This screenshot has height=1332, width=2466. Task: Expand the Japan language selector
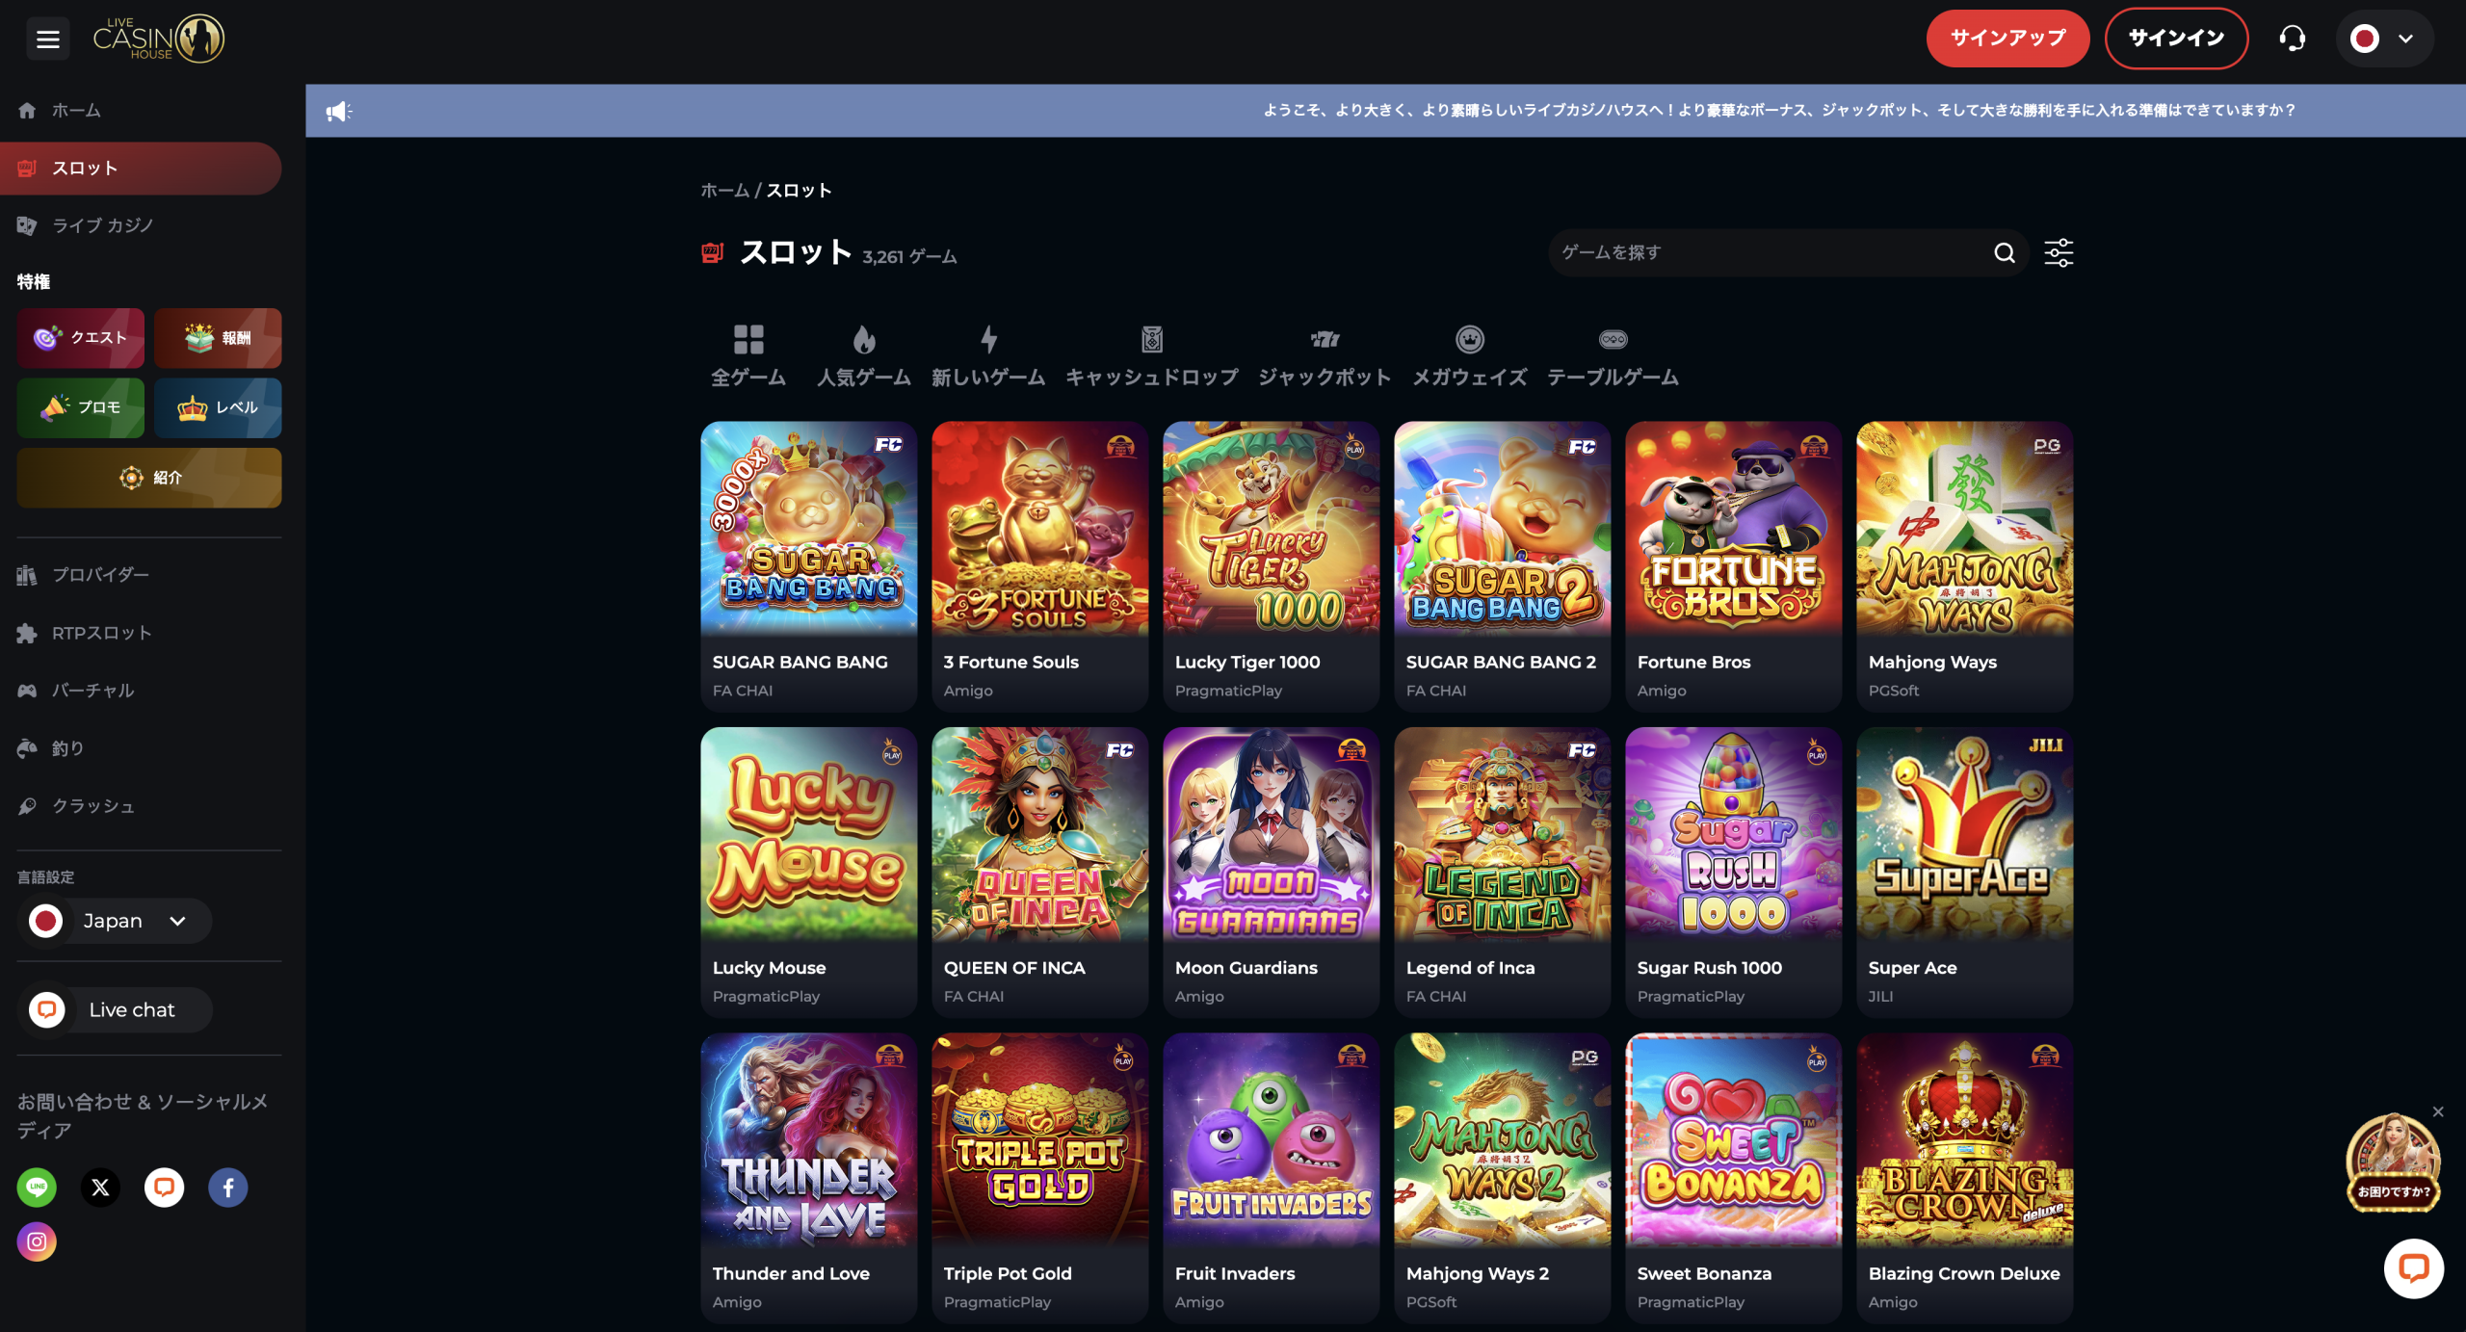coord(113,921)
